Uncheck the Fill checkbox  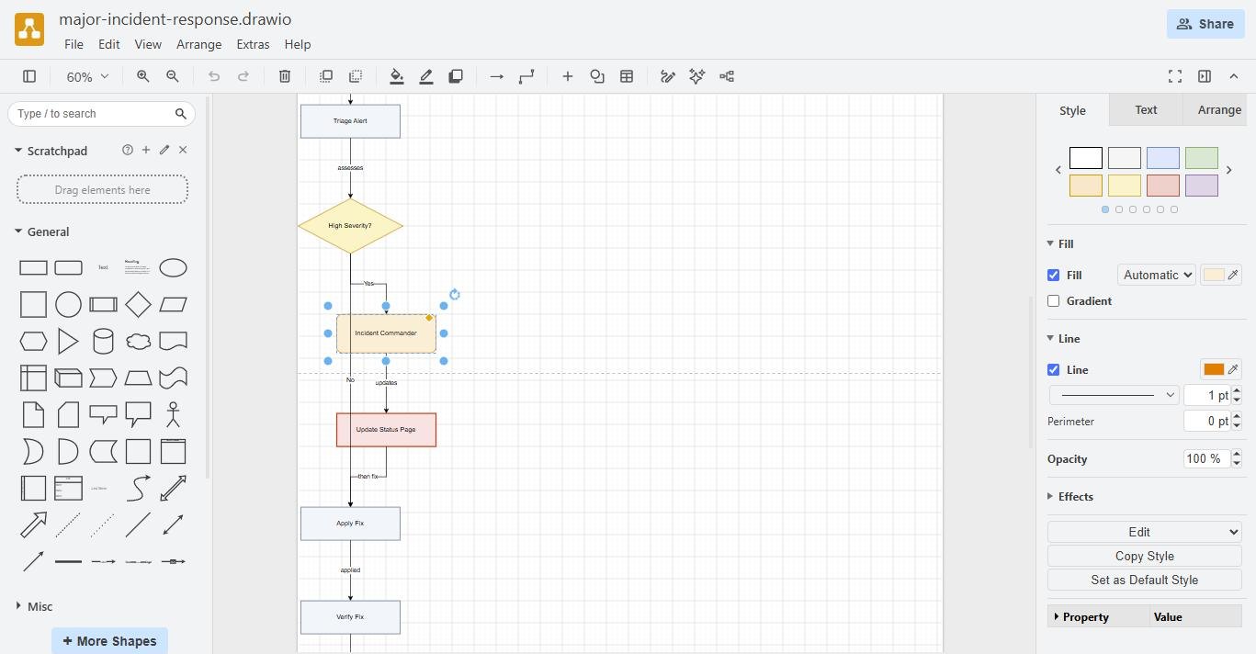point(1054,275)
